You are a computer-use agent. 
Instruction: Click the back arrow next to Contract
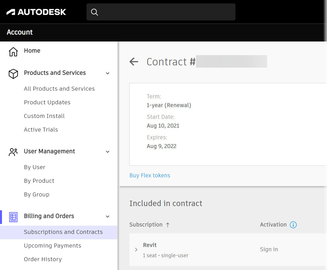coord(134,62)
